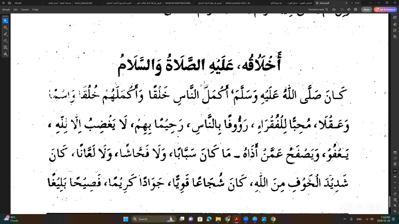Go to next page with down chevron
The height and width of the screenshot is (224, 399).
coord(395,188)
